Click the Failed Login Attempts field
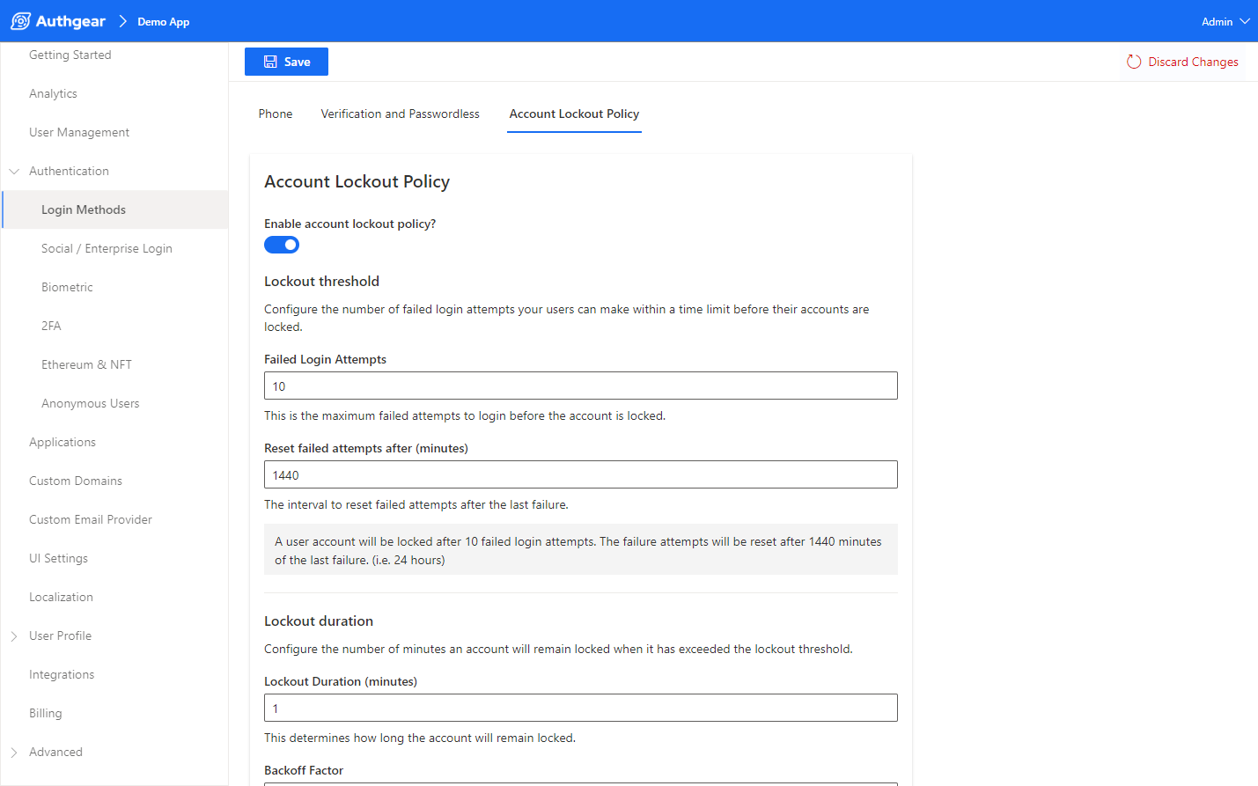Image resolution: width=1258 pixels, height=786 pixels. coord(580,386)
